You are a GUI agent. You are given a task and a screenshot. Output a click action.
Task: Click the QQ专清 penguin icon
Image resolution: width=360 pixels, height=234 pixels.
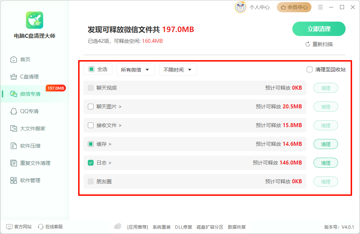(x=14, y=111)
